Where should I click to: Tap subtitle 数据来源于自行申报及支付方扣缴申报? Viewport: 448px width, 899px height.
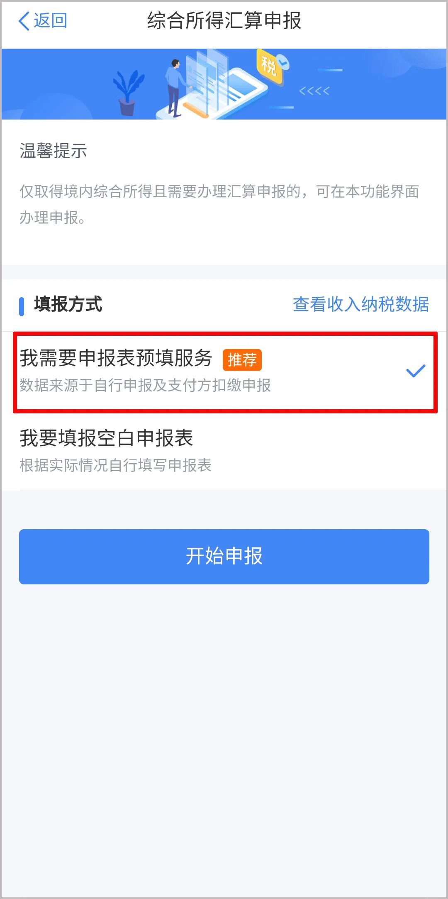click(x=145, y=386)
